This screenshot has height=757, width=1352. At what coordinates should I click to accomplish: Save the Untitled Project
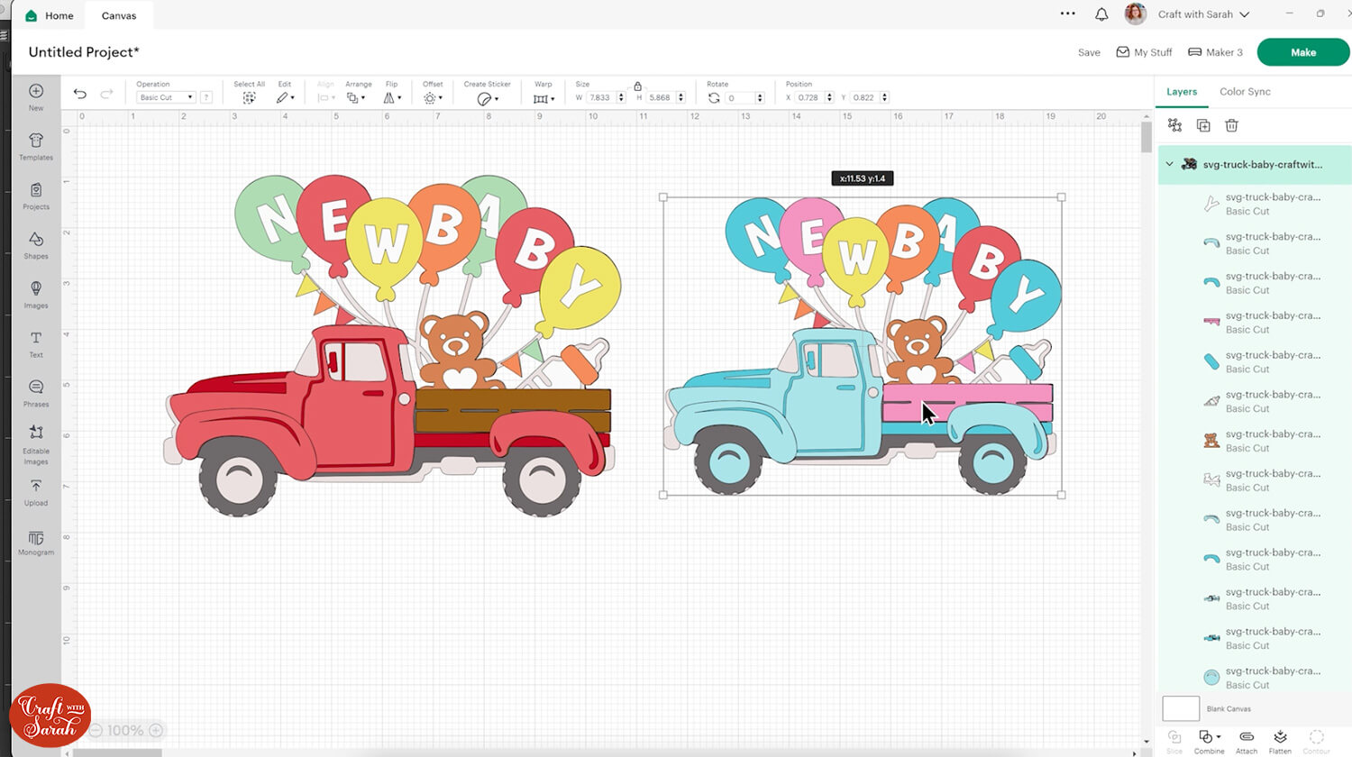coord(1089,51)
